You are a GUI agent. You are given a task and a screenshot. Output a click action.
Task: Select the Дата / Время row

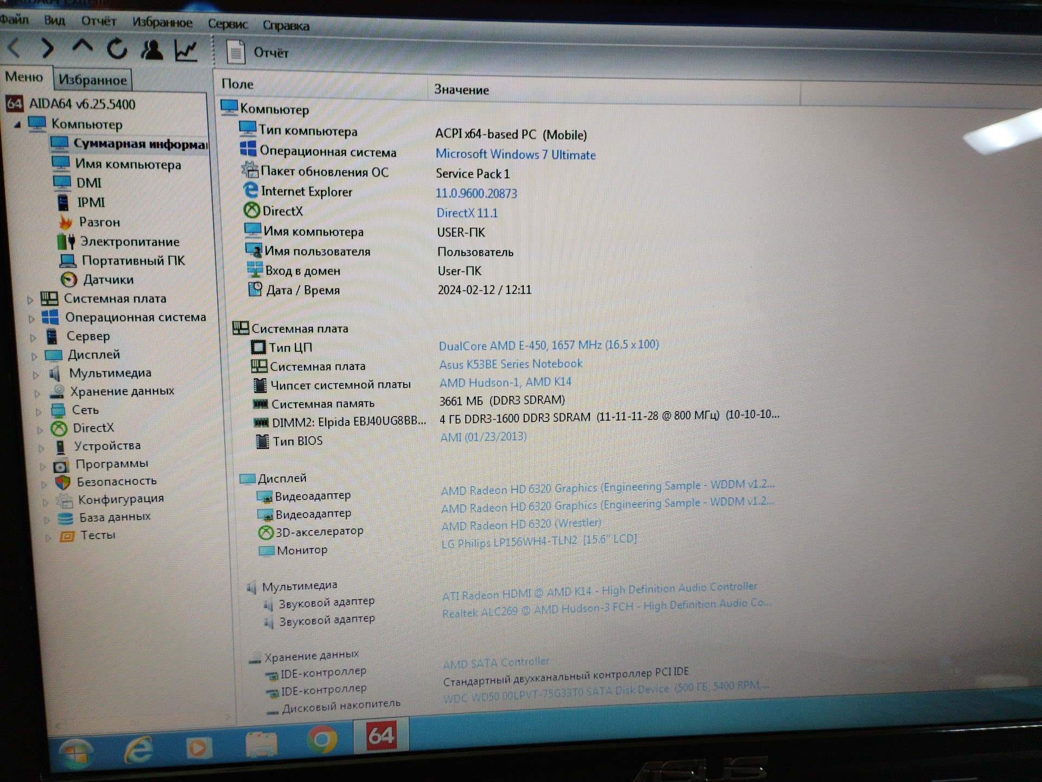tap(390, 290)
